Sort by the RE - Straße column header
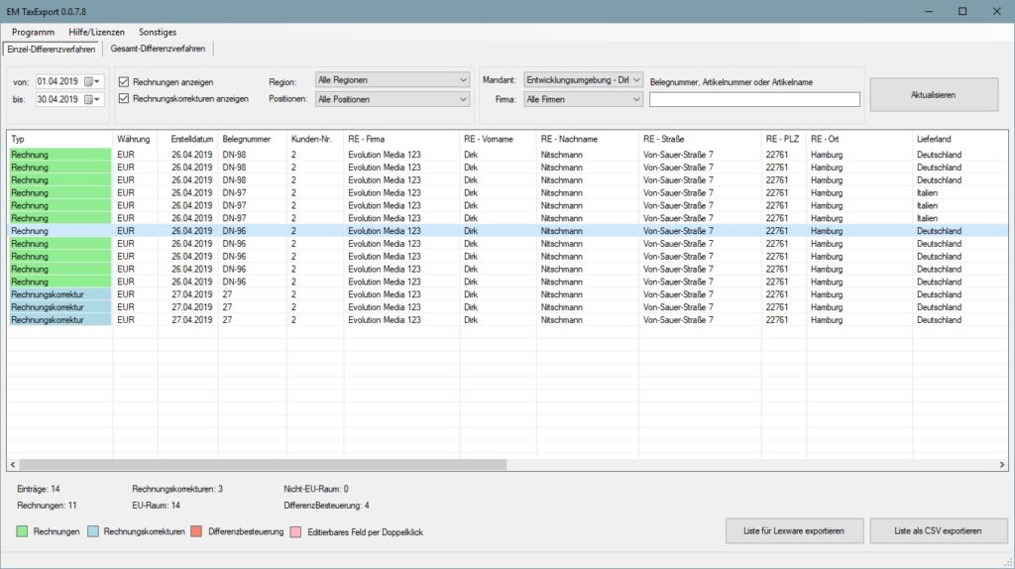The image size is (1015, 569). pos(701,139)
